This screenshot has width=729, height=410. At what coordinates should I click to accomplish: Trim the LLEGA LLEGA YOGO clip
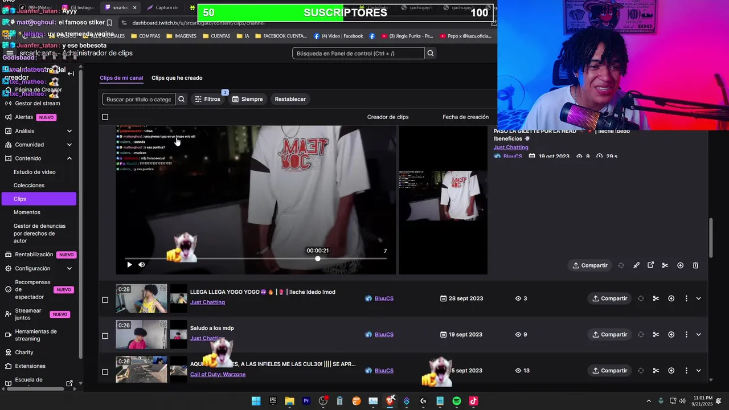click(x=656, y=298)
